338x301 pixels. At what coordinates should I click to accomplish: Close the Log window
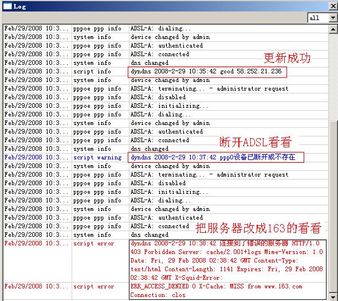(x=333, y=6)
